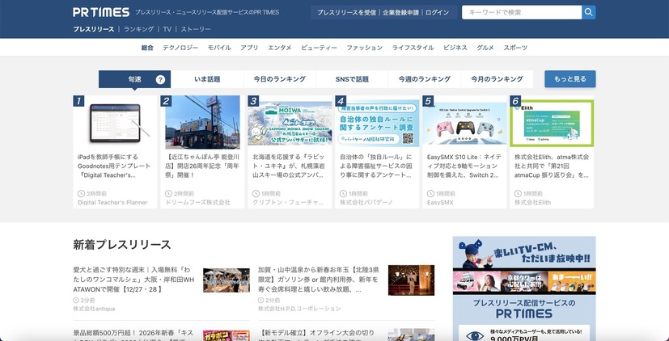Viewport: 669px width, 341px height.
Task: Go to the ランキング section in top nav
Action: pyautogui.click(x=138, y=29)
